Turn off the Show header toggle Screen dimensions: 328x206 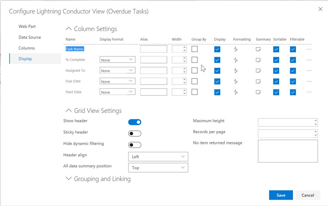pyautogui.click(x=135, y=122)
